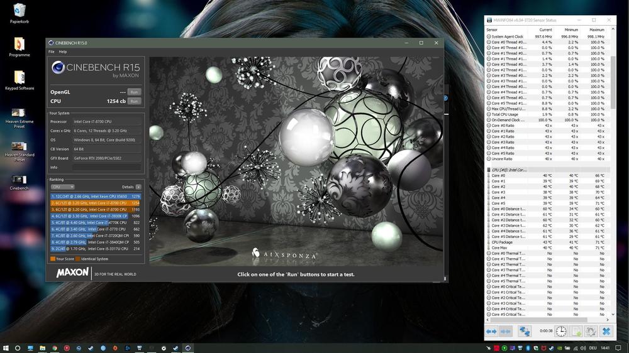Image resolution: width=629 pixels, height=353 pixels.
Task: Click the Info input field in Your System
Action: (x=107, y=167)
